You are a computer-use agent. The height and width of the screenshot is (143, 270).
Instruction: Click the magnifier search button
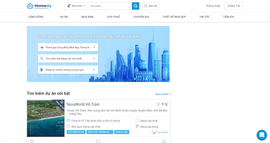point(136,6)
